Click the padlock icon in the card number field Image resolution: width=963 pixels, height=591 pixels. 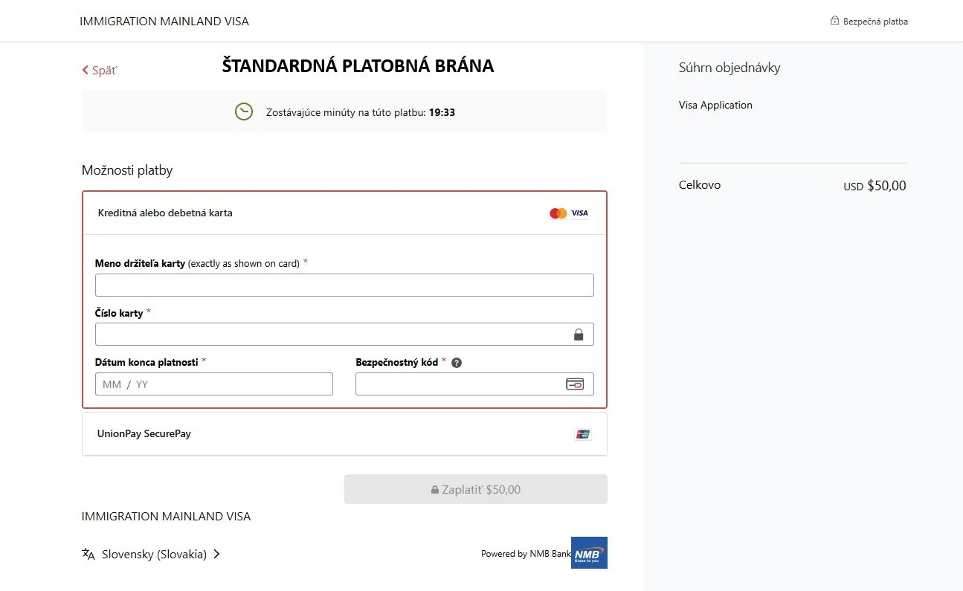click(x=579, y=335)
